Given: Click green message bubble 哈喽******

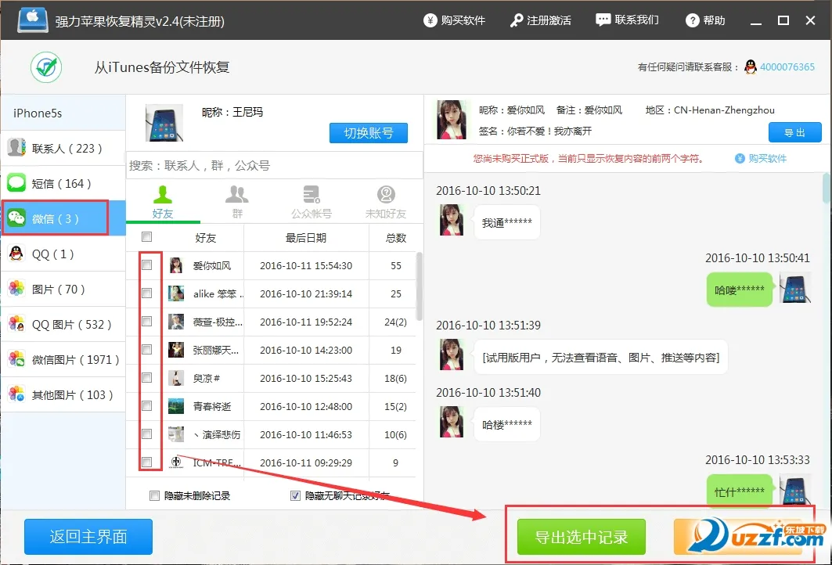Looking at the screenshot, I should coord(739,290).
